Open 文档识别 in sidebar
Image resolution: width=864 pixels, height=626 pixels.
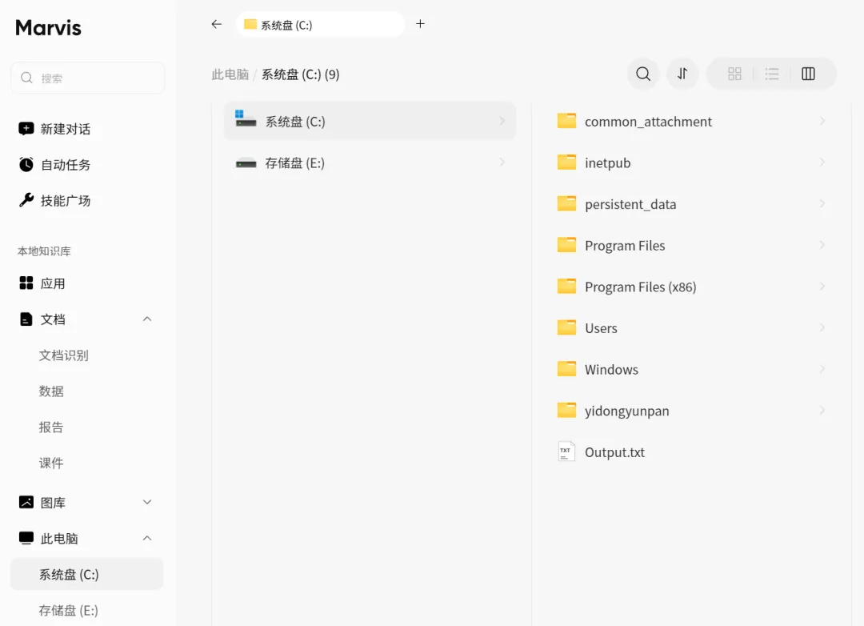click(x=63, y=355)
